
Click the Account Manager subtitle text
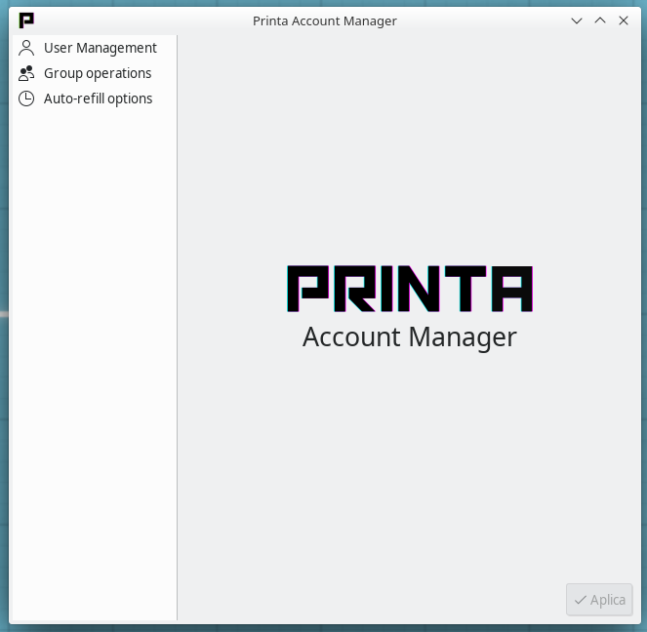(x=410, y=336)
